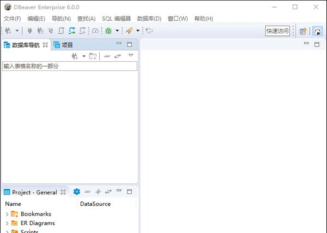Select the Scripts tree item
327x233 pixels.
point(29,231)
